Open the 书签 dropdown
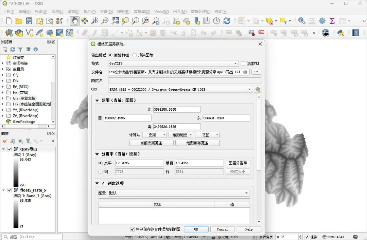Image resolution: width=367 pixels, height=240 pixels. coord(207,135)
